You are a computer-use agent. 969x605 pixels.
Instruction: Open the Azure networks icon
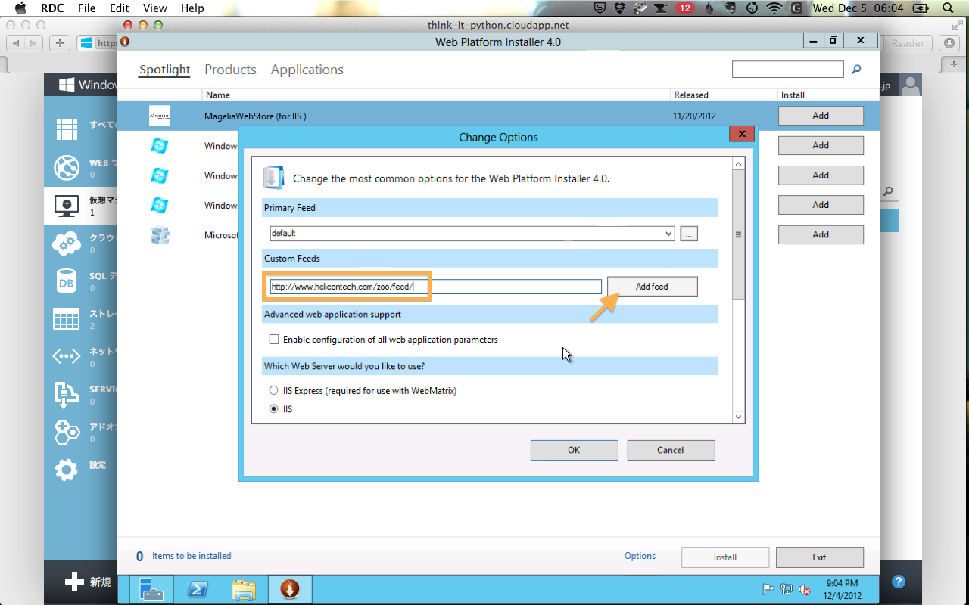(x=67, y=356)
